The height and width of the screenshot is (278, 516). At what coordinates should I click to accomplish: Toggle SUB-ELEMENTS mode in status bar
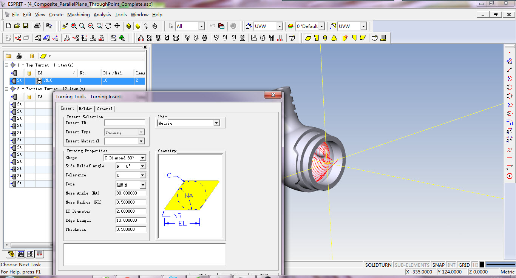[x=412, y=265]
